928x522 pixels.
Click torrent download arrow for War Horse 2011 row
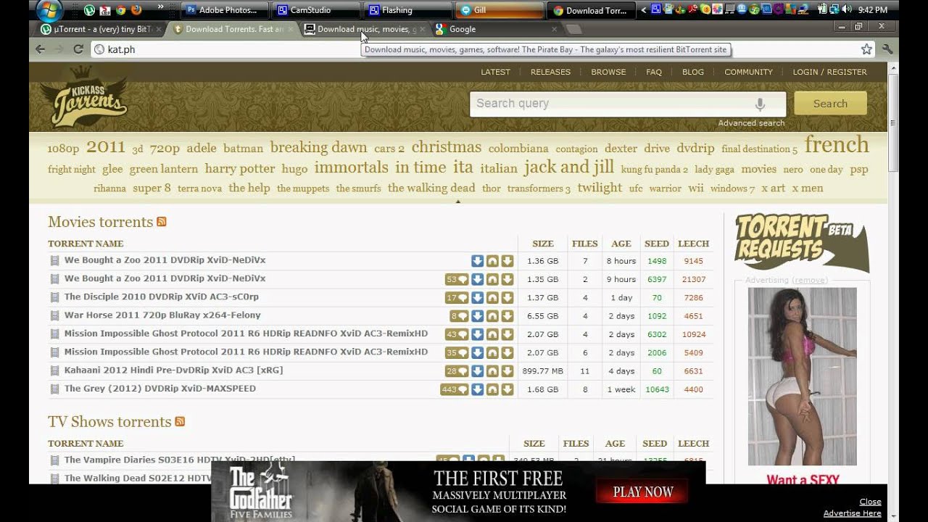pos(507,316)
